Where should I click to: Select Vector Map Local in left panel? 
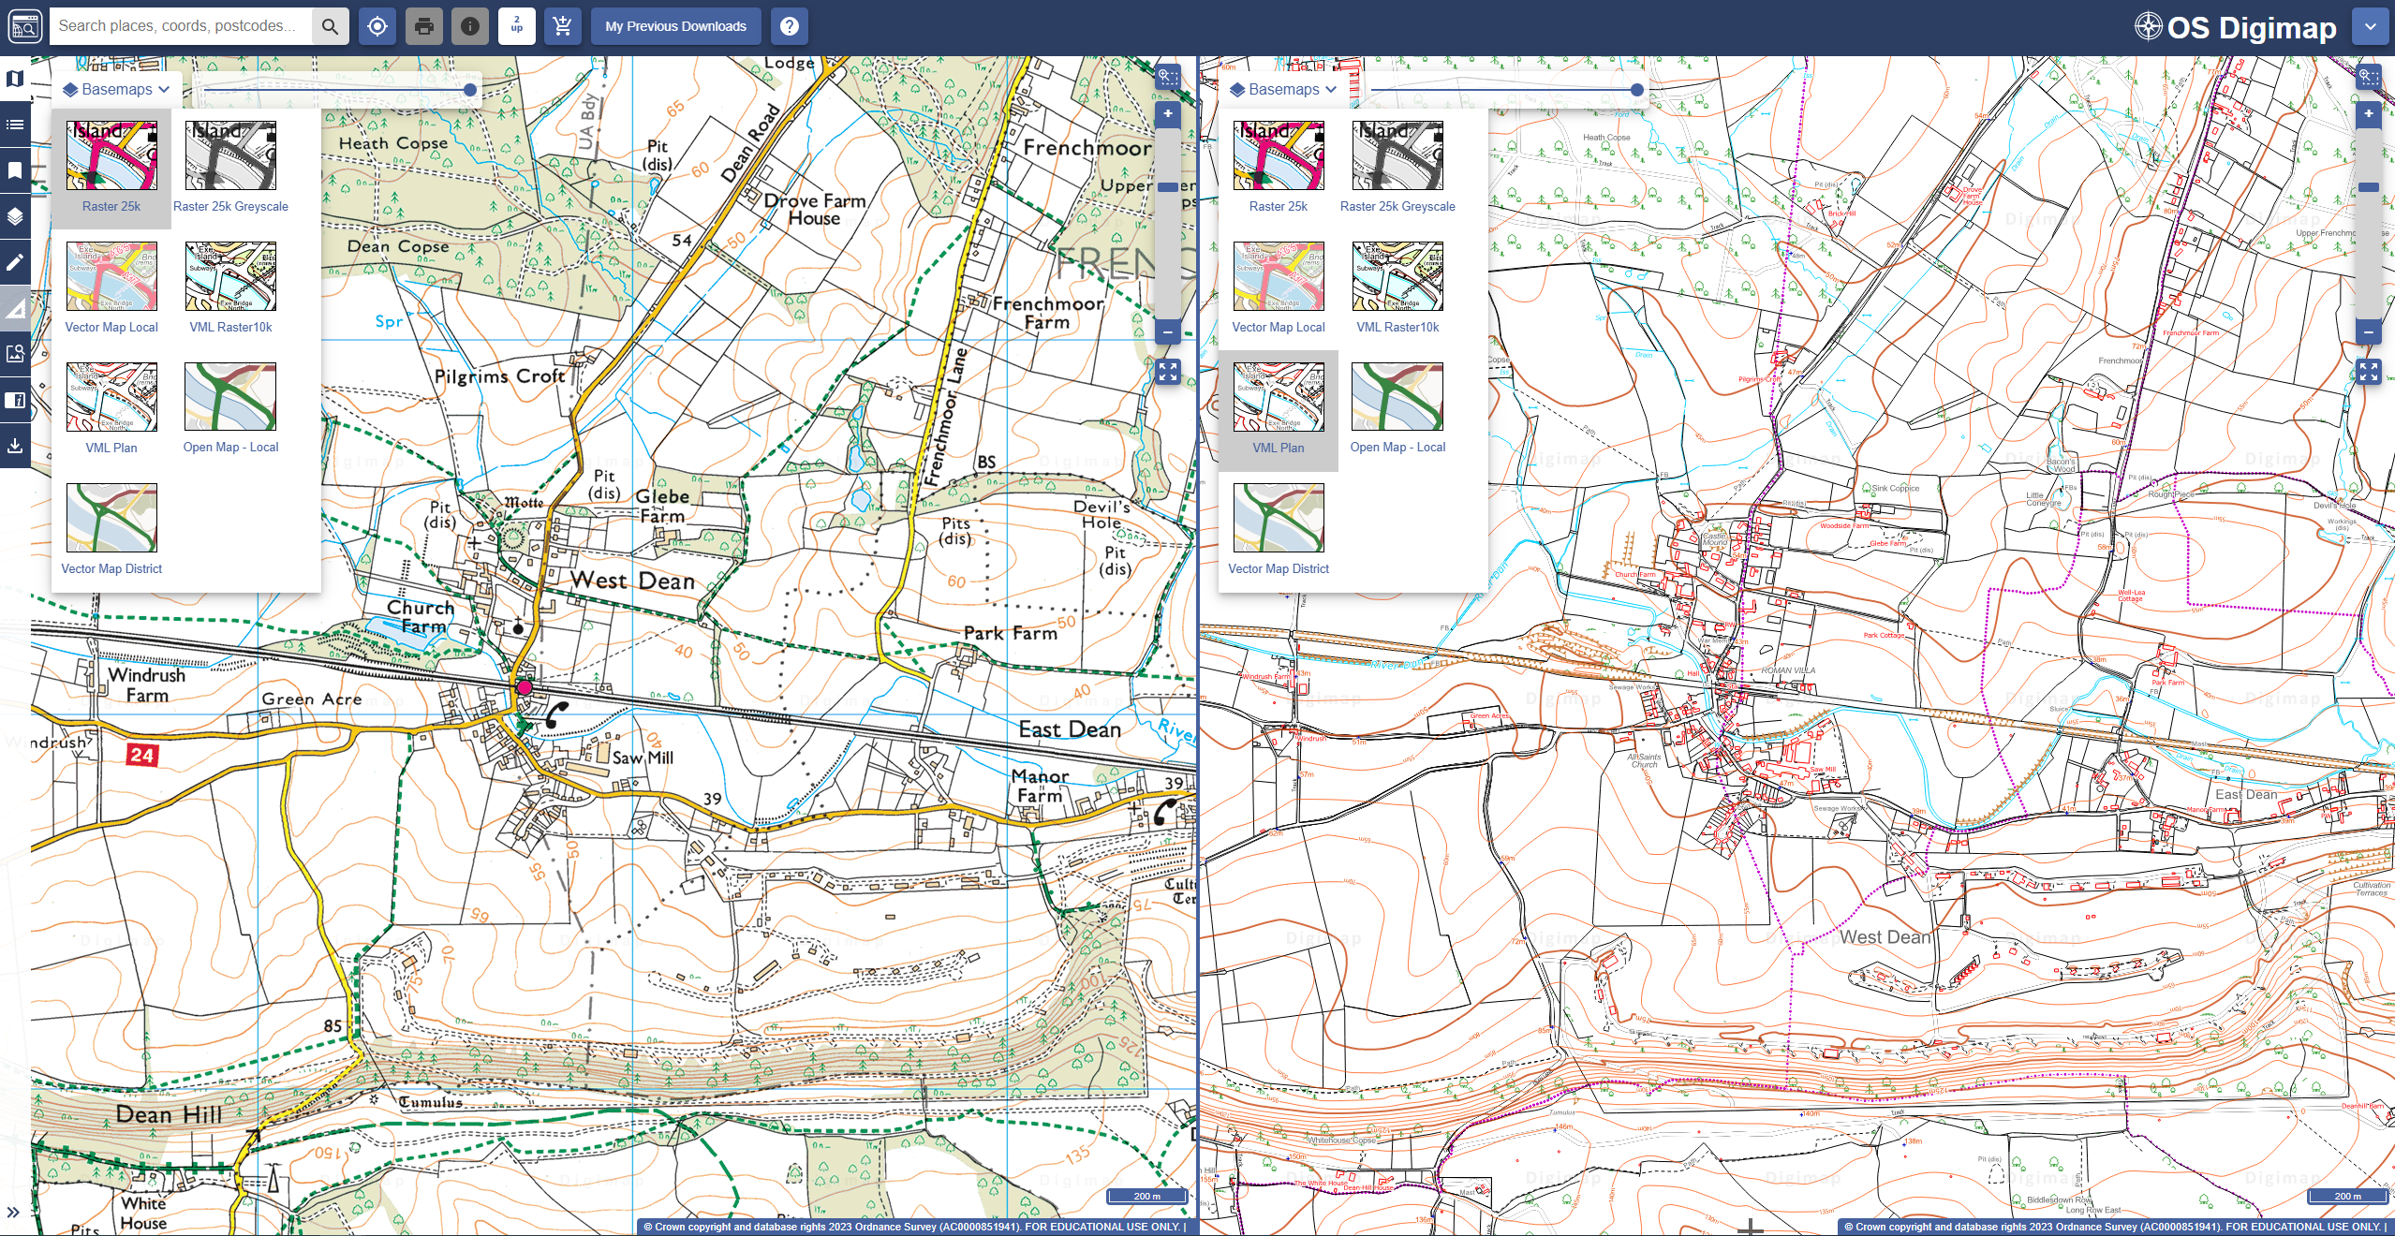111,289
